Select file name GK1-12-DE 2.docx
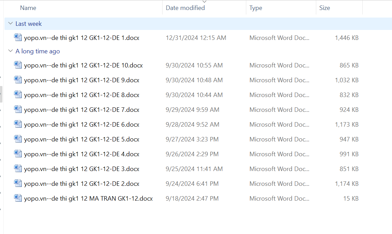Viewport: 392px width, 234px height. [x=82, y=184]
